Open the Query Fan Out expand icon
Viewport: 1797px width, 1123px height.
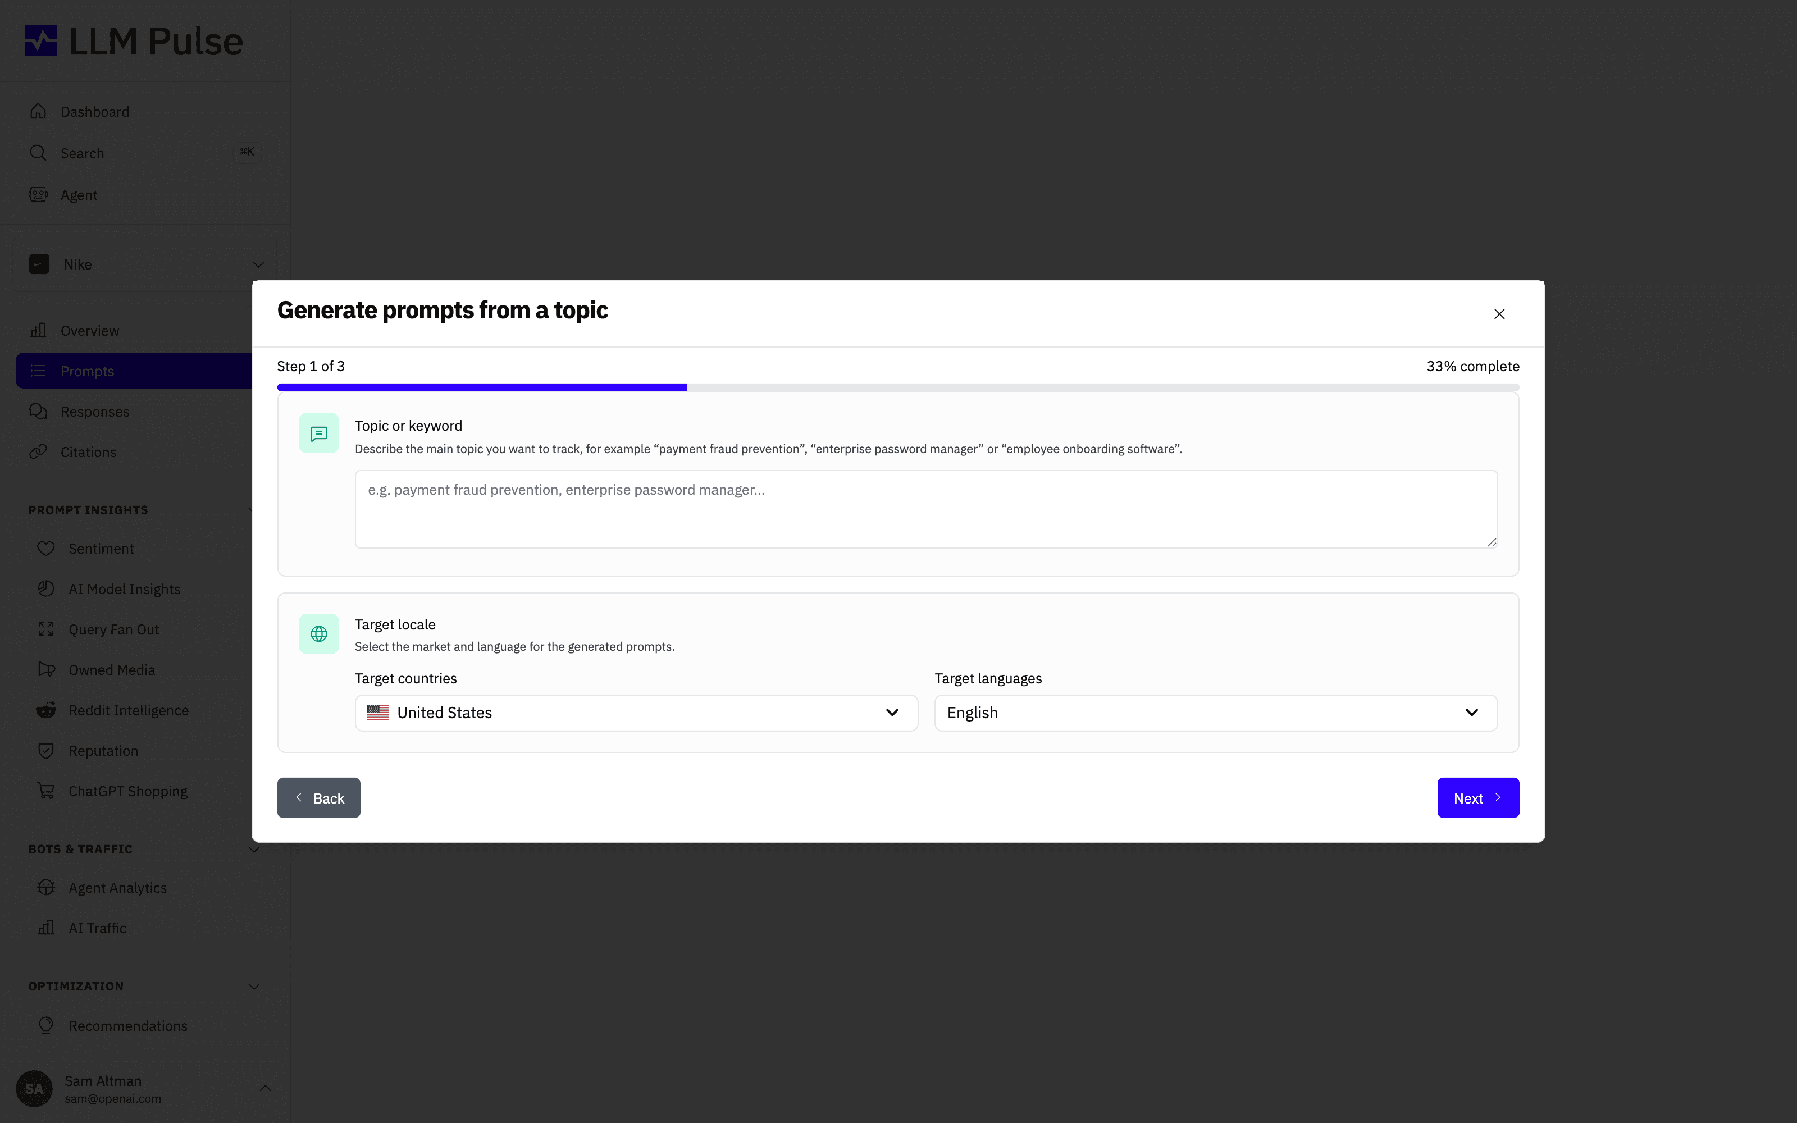tap(46, 629)
